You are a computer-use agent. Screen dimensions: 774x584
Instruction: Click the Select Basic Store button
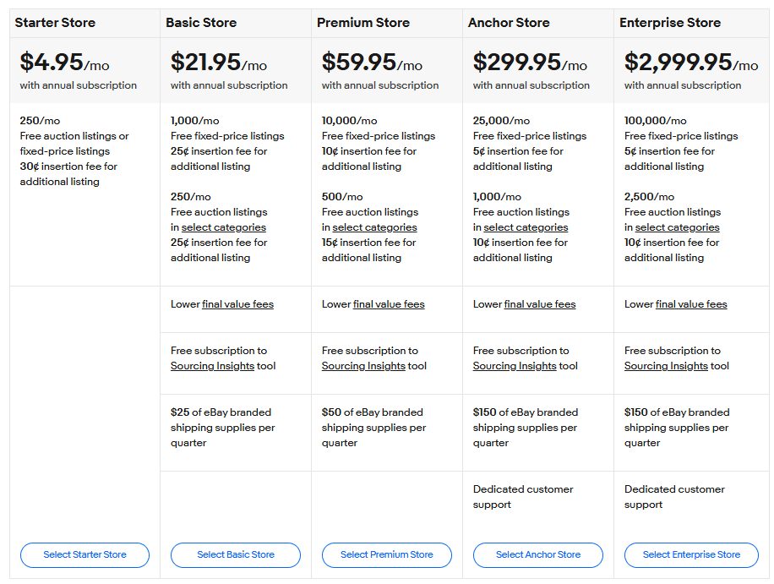click(236, 554)
